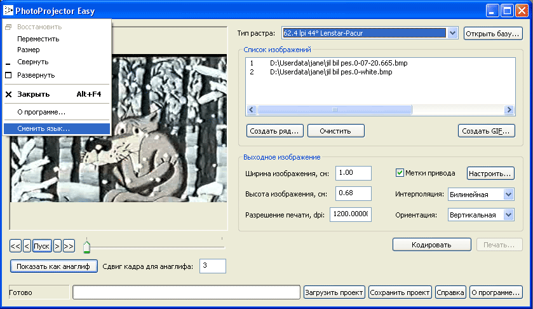Open О программе... from the system menu
The width and height of the screenshot is (533, 309).
[x=57, y=112]
